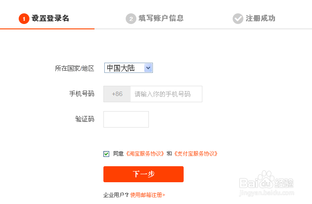Select the 注册成功 step tab
This screenshot has width=312, height=204.
pyautogui.click(x=260, y=19)
